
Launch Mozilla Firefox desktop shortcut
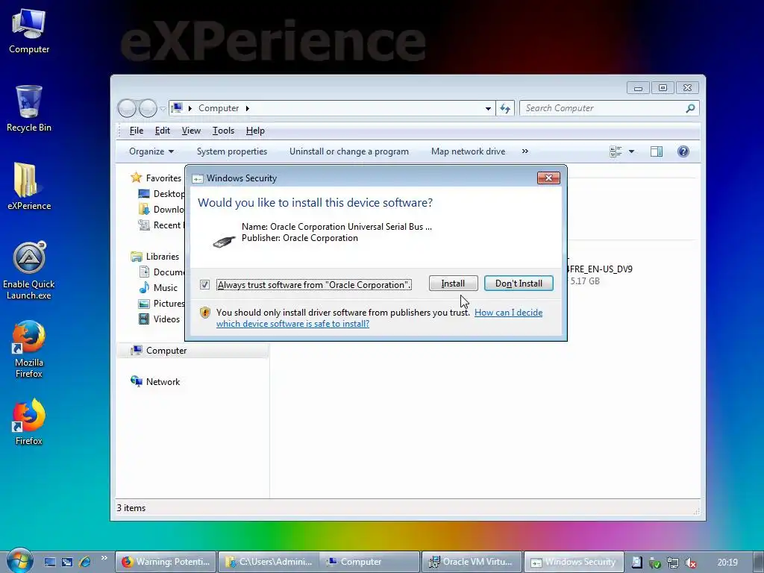click(29, 349)
